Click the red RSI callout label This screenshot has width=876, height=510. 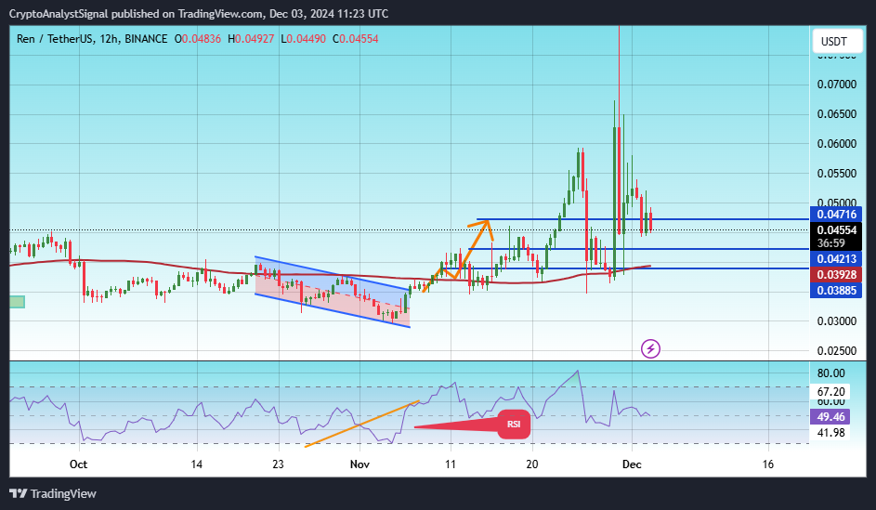[x=514, y=424]
